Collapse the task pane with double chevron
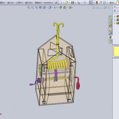Viewport: 119px width, 119px height. (115, 7)
